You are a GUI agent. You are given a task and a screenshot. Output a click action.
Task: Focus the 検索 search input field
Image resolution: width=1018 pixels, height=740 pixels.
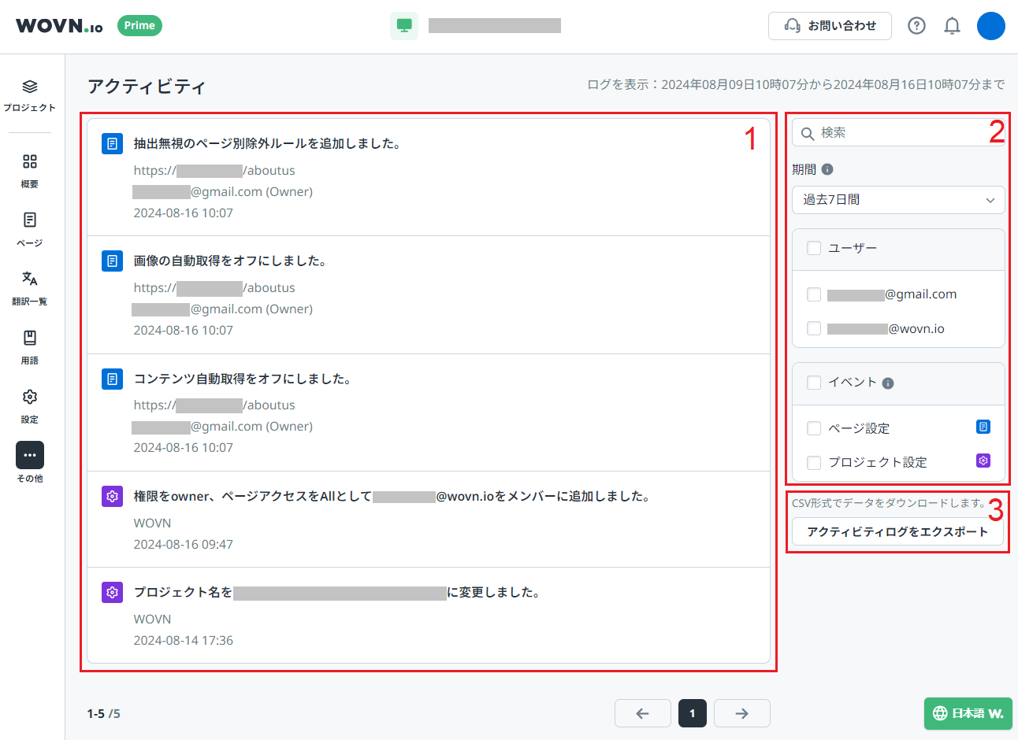[x=898, y=133]
